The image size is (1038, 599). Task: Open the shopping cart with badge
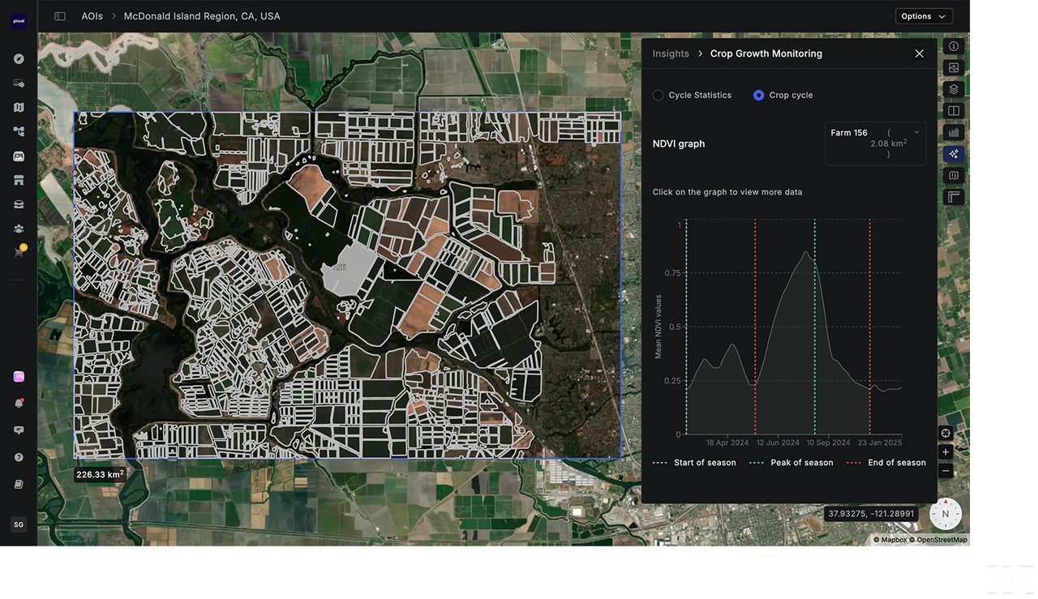pyautogui.click(x=19, y=252)
